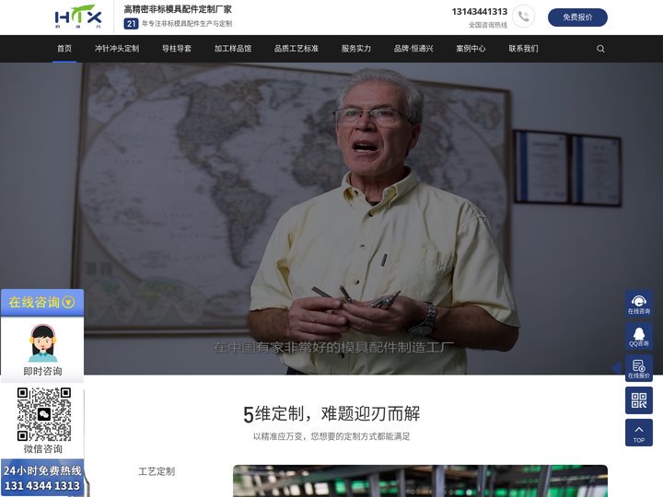
Task: Click the 24小时免费热线 banner
Action: [42, 478]
